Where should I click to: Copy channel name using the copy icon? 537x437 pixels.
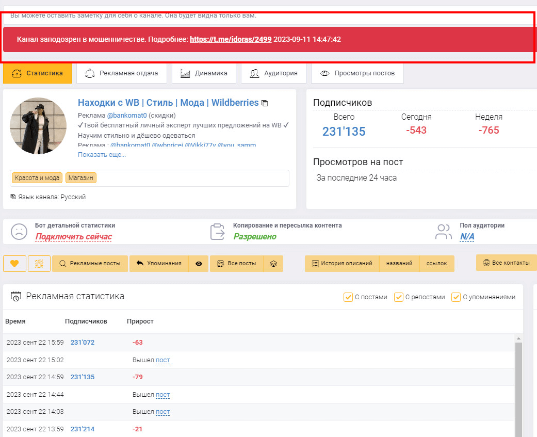(x=265, y=103)
